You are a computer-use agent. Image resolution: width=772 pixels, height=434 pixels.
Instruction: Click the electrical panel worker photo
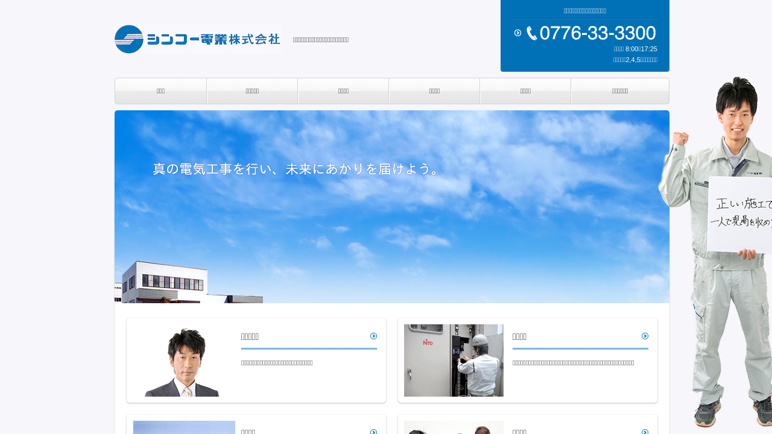coord(454,360)
